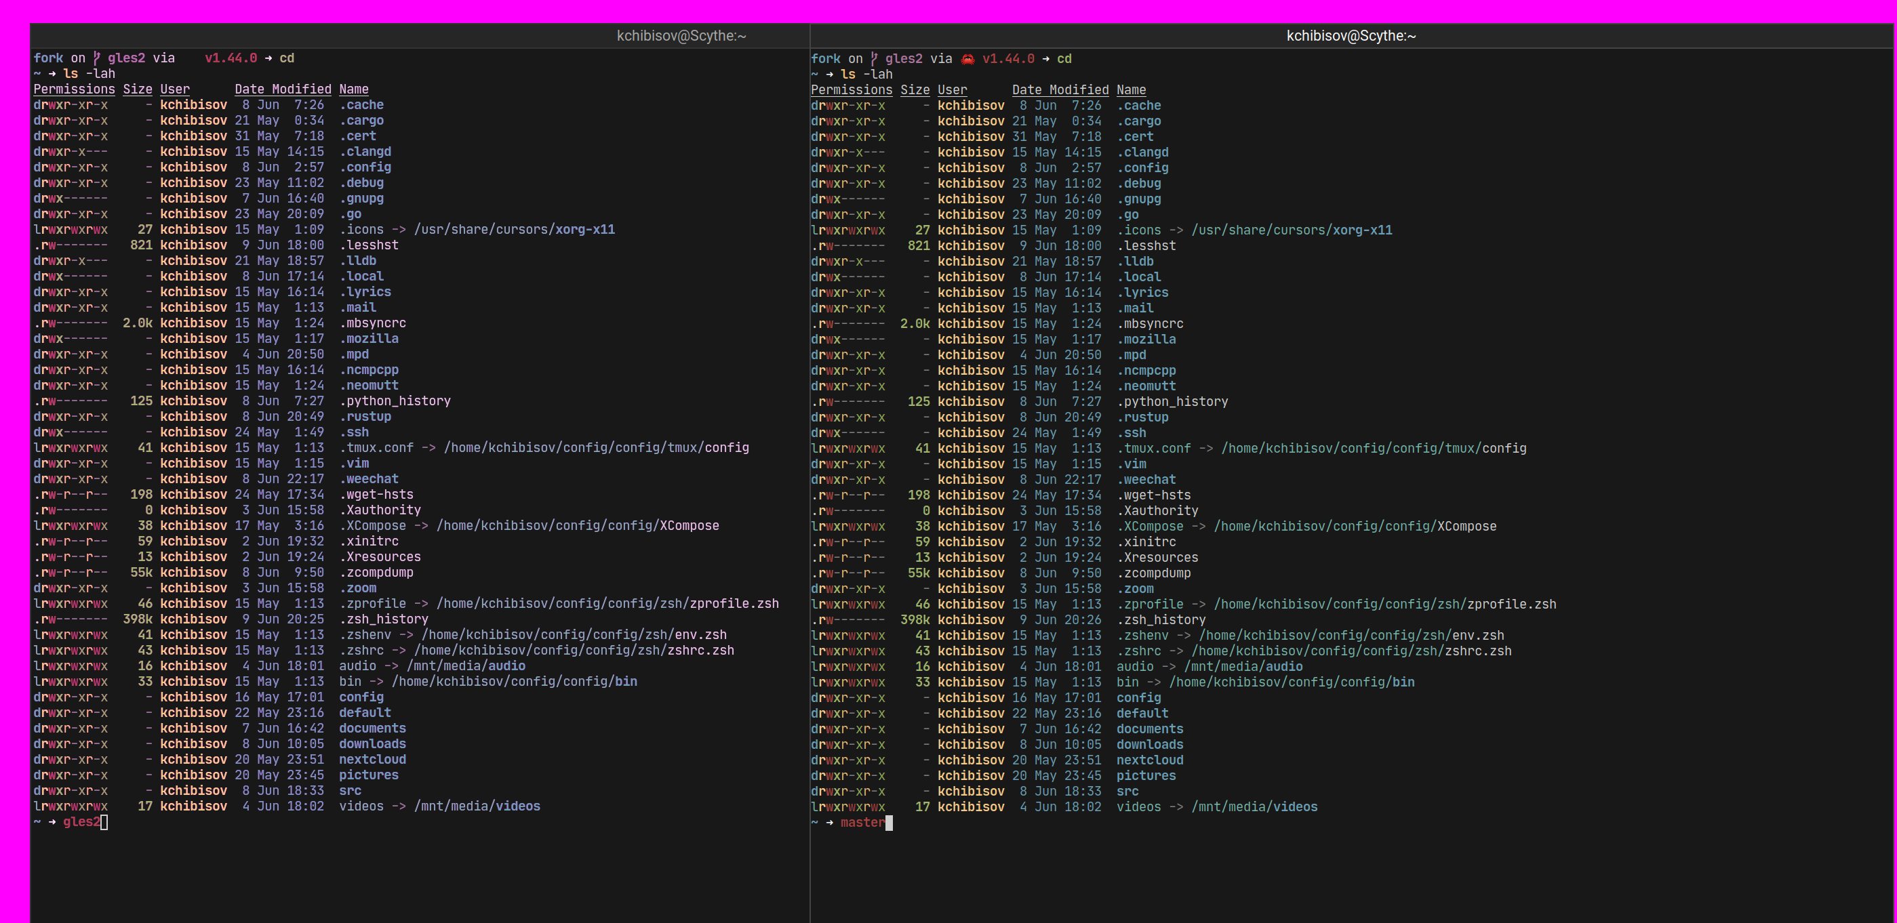Click the git branch symbol in right pane
The width and height of the screenshot is (1897, 923).
tap(873, 59)
